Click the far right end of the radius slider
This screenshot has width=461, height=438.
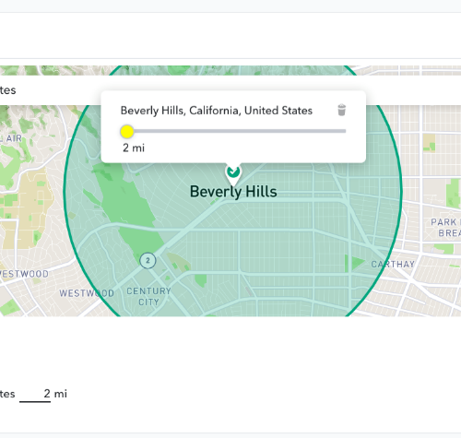coord(344,131)
